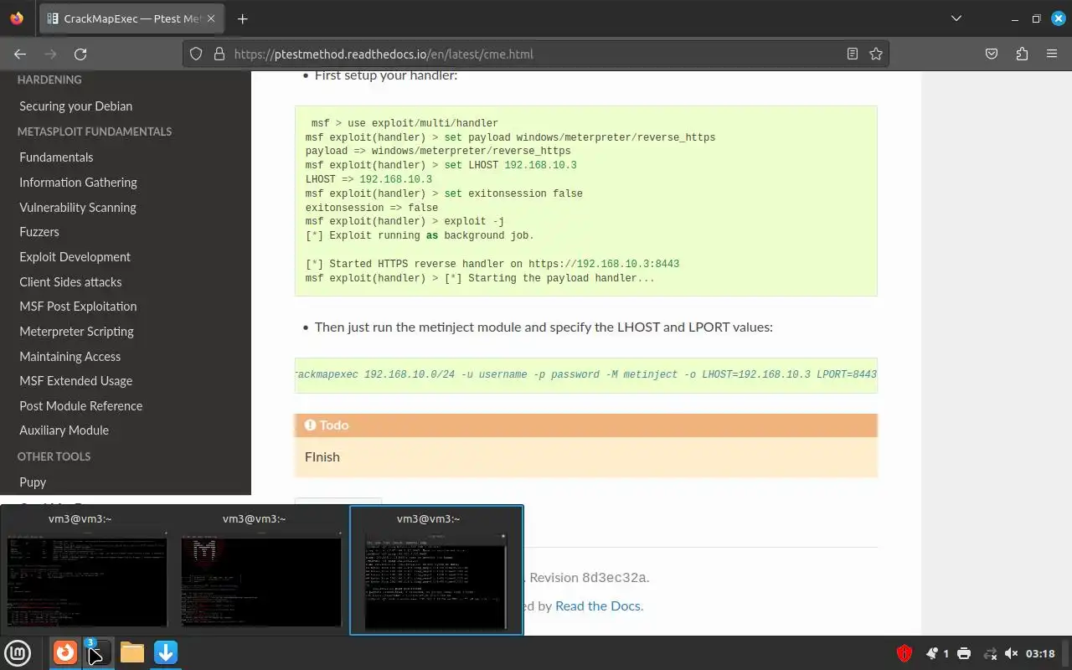
Task: Click the HARDENING section heading
Action: pyautogui.click(x=49, y=80)
